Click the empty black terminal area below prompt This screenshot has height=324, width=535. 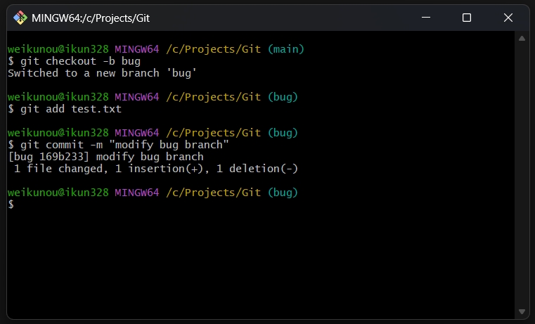pyautogui.click(x=261, y=263)
